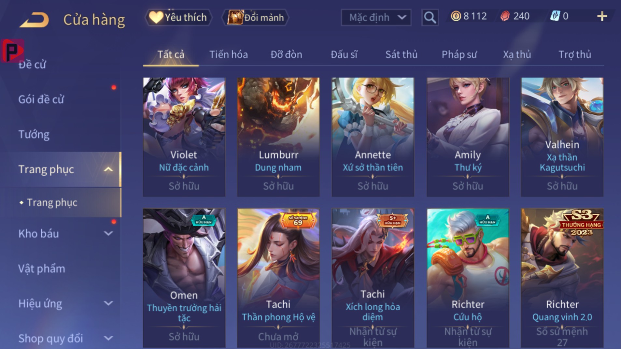Screen dimensions: 621x349
Task: Expand the Kho báu sidebar section
Action: [108, 234]
